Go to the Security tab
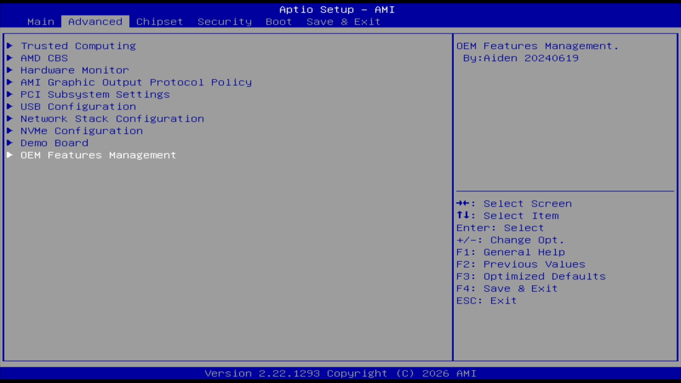Screen dimensions: 681x383 coord(225,22)
